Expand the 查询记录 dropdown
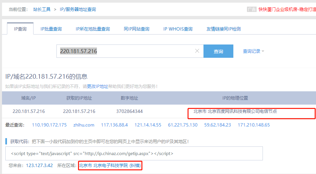The image size is (316, 174). pyautogui.click(x=253, y=51)
